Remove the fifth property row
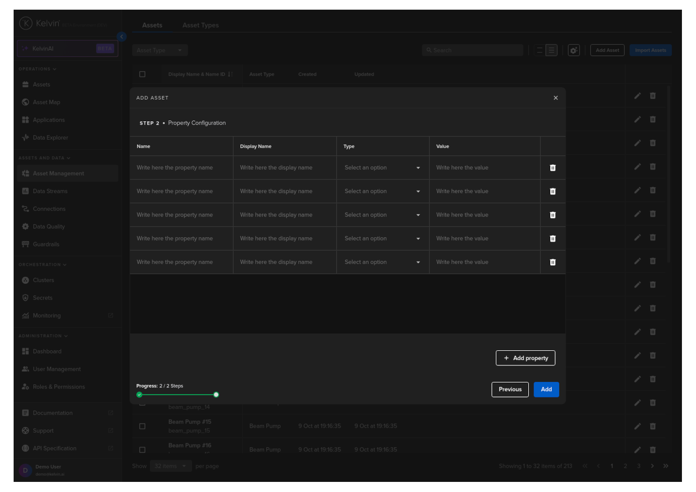 [x=552, y=262]
